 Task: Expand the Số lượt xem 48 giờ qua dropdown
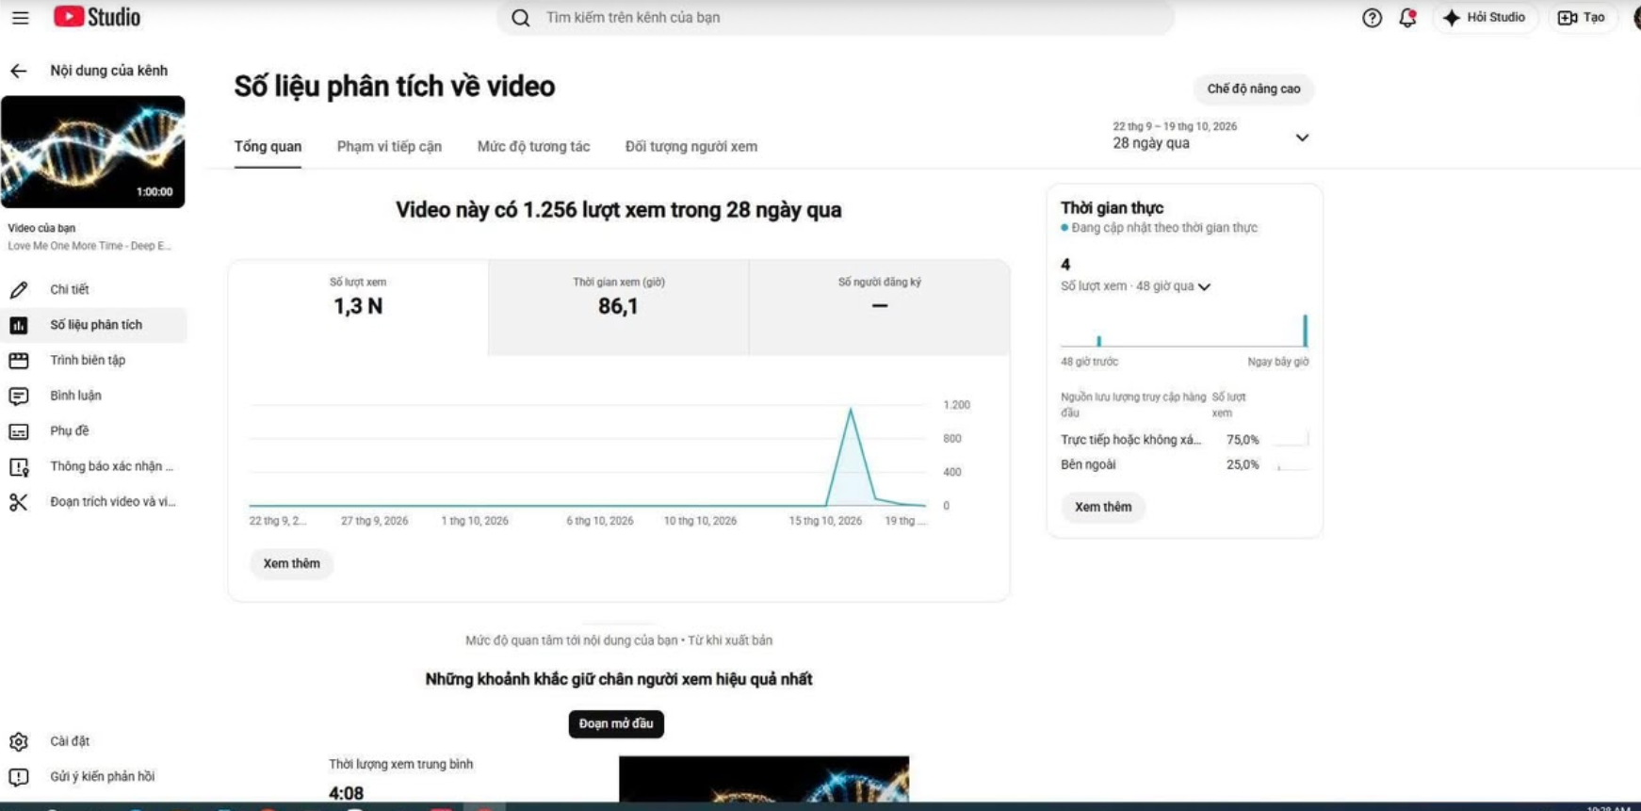1135,286
